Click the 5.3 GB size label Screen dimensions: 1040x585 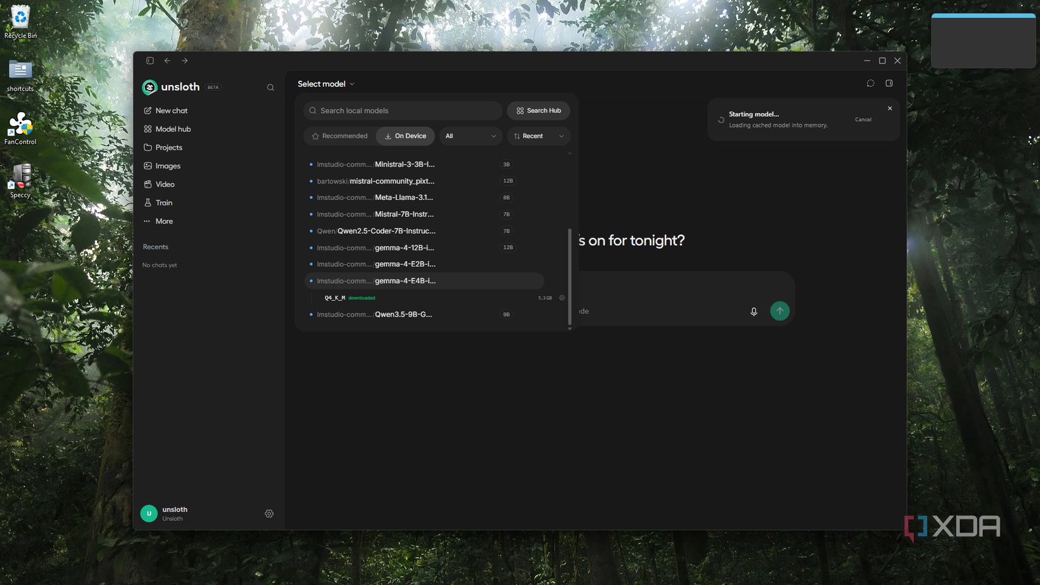pyautogui.click(x=545, y=298)
